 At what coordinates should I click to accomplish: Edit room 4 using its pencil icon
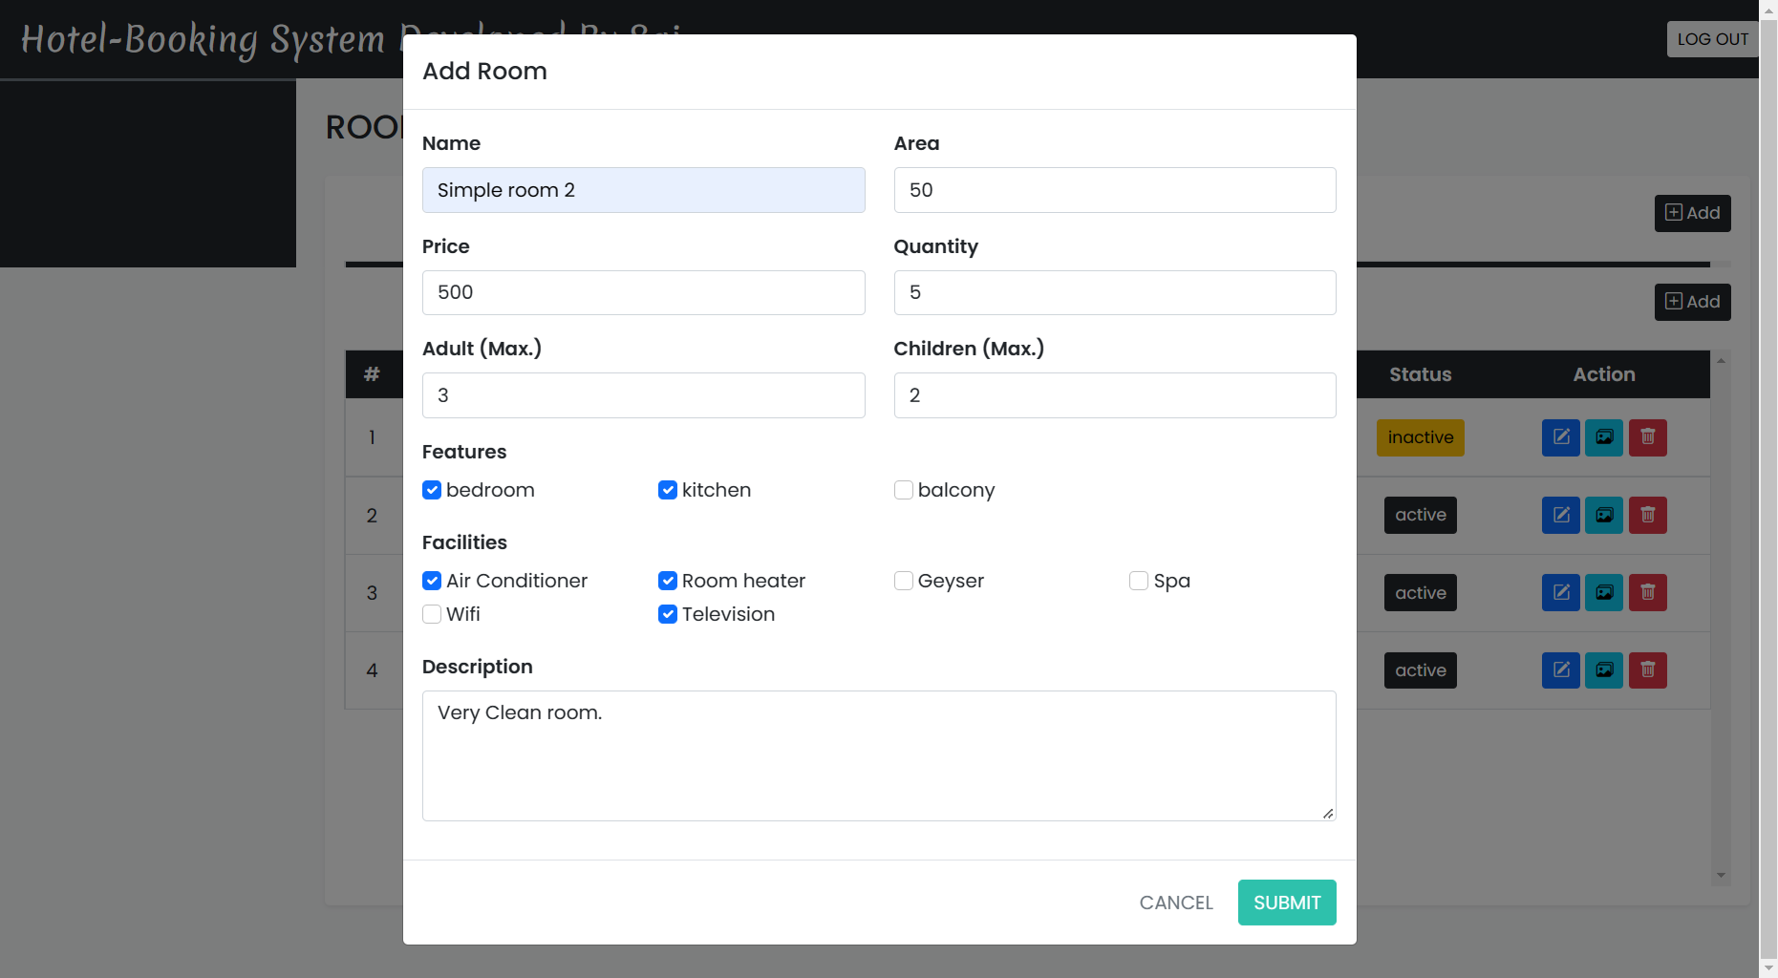(x=1560, y=670)
